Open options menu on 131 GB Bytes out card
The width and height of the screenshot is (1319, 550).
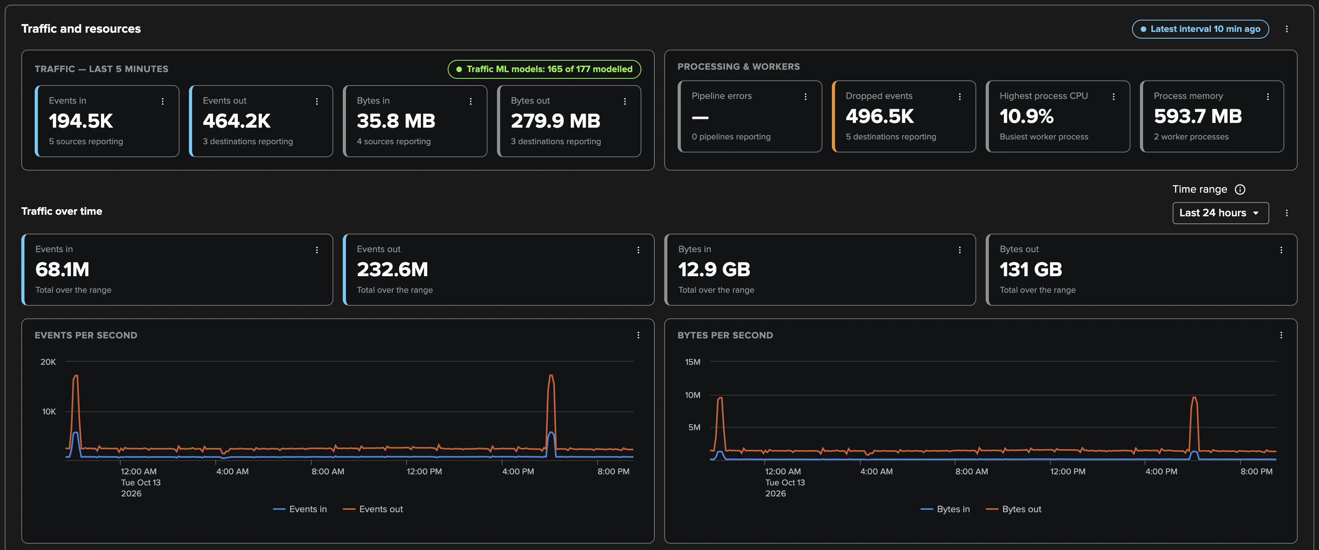click(1281, 250)
